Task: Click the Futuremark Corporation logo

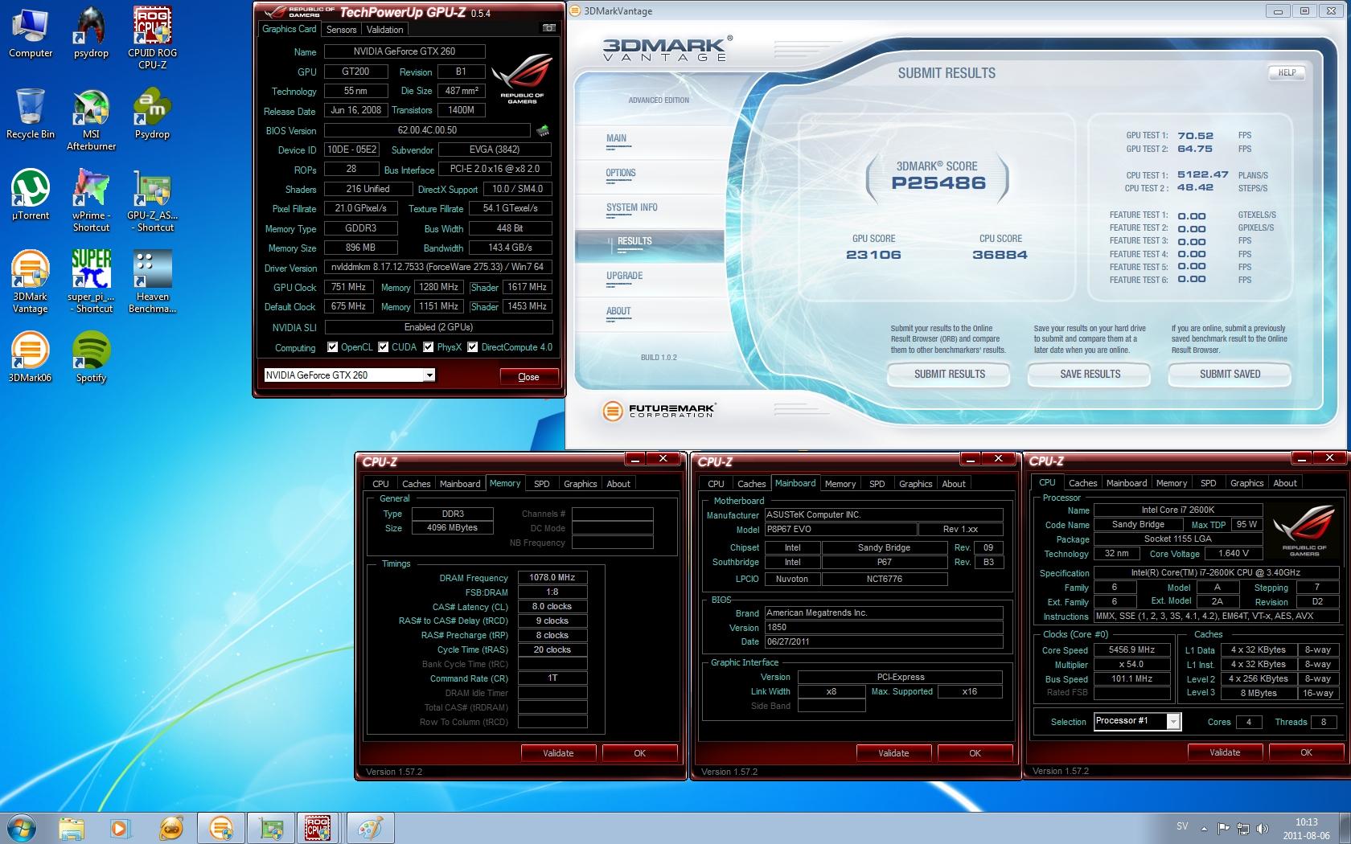Action: [x=658, y=412]
